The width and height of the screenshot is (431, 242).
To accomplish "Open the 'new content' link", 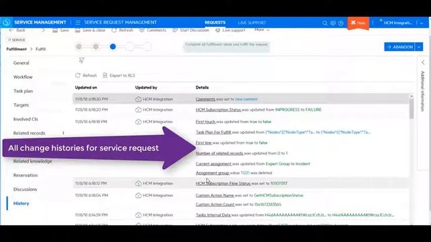I will [246, 99].
